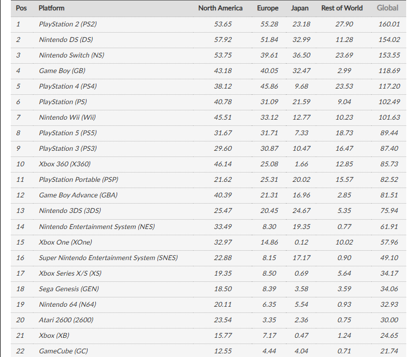Viewport: 416px width, 357px height.
Task: Click the Europe column header
Action: (x=267, y=8)
